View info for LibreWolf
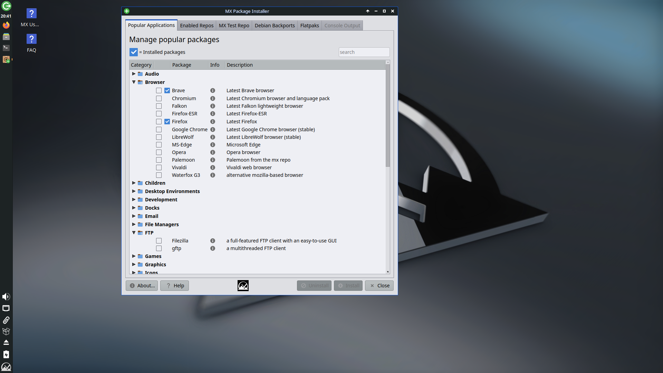The image size is (663, 373). coord(213,137)
